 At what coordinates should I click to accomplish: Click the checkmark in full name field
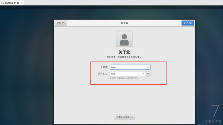[148, 67]
